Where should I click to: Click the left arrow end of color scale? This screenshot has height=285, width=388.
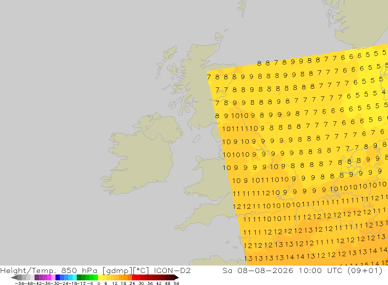coord(14,278)
